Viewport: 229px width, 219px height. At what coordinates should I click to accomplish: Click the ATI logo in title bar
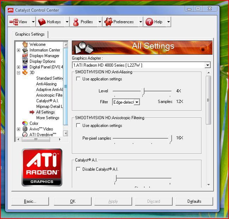pos(10,10)
